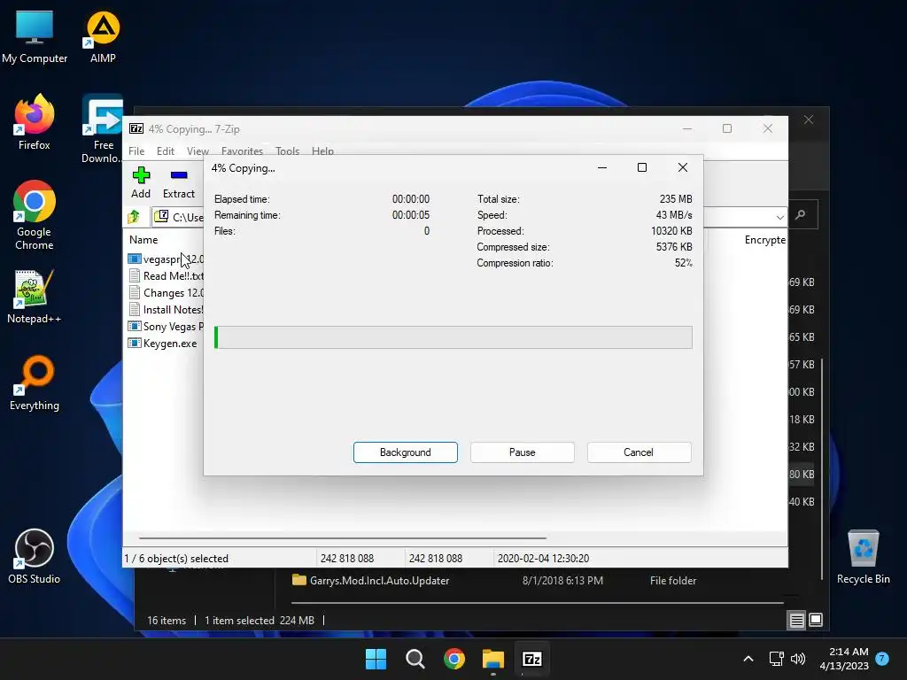Open the Notepad++ desktop shortcut
This screenshot has height=680, width=907.
click(x=35, y=297)
